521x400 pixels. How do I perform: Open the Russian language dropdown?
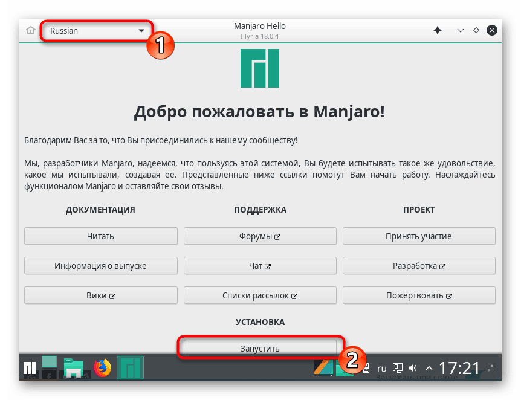(x=95, y=30)
